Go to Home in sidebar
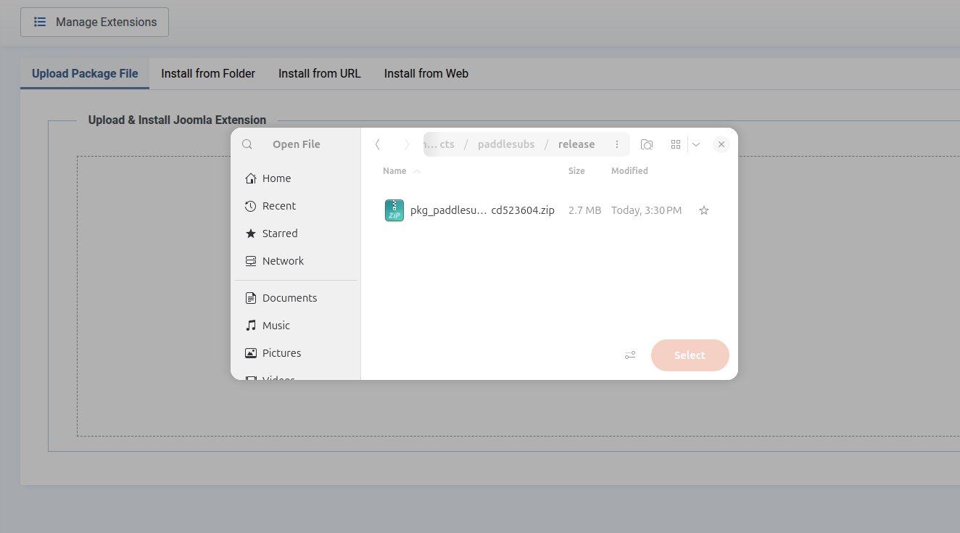Viewport: 960px width, 533px height. [x=296, y=178]
